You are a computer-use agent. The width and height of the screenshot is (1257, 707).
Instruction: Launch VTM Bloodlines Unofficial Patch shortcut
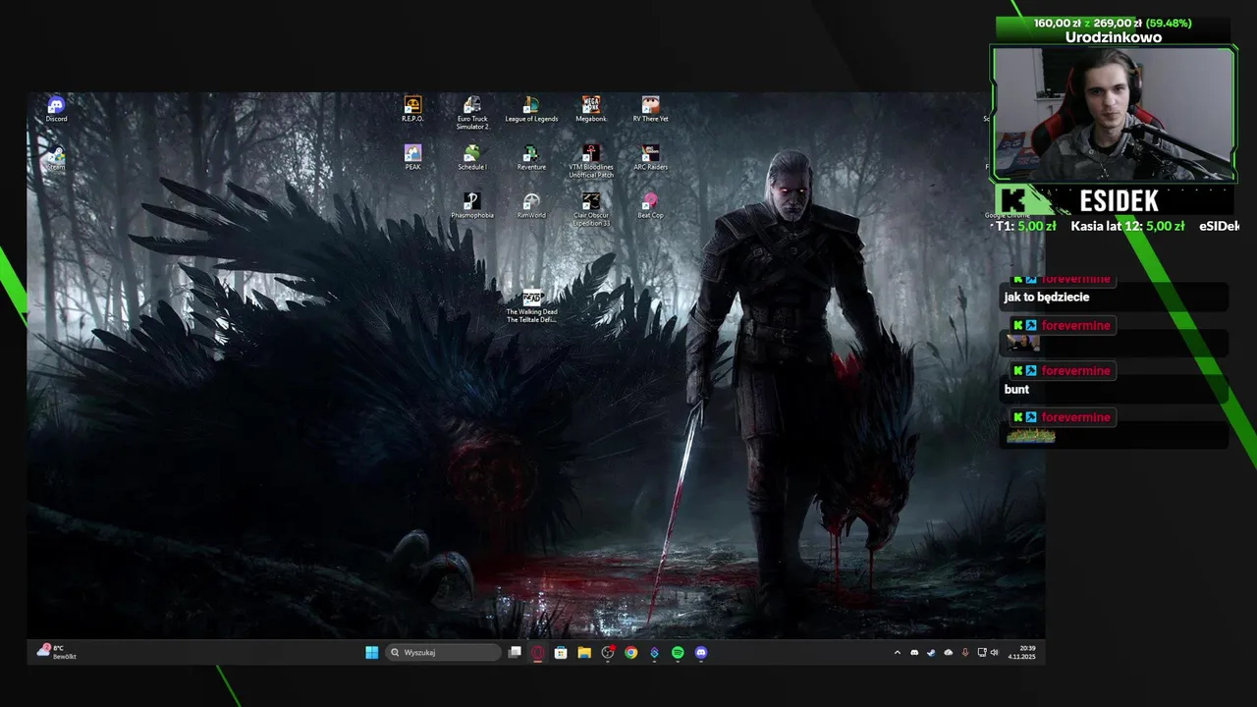tap(591, 161)
